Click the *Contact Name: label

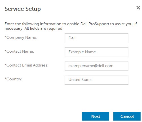[19, 52]
